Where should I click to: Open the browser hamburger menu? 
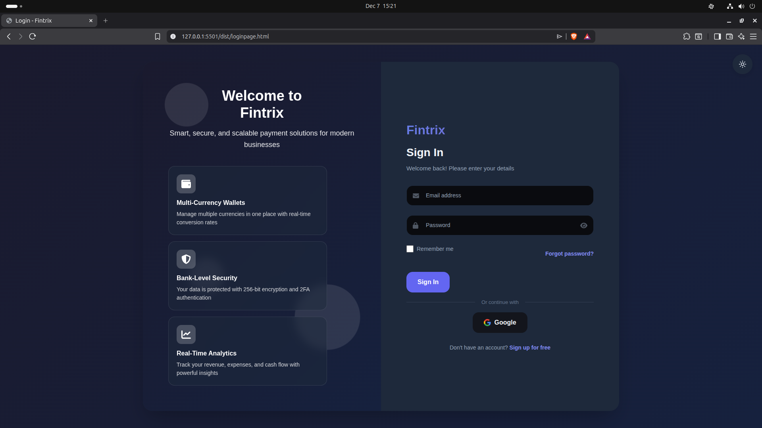(753, 36)
